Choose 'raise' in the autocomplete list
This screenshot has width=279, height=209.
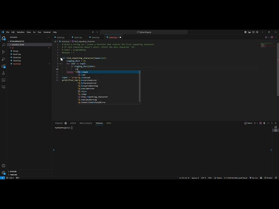(109, 91)
